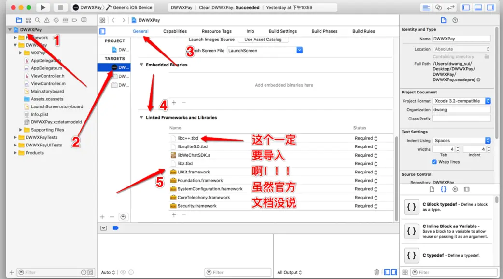
Task: Switch to the General tab
Action: 140,31
